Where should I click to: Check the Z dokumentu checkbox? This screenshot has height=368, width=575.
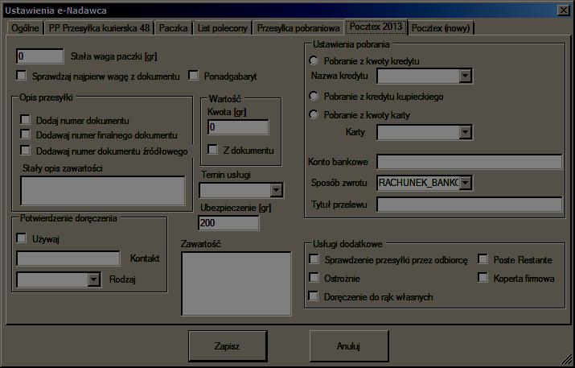[212, 150]
